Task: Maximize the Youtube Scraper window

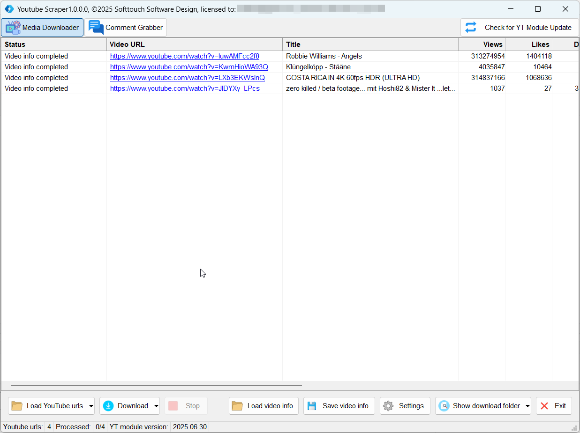Action: [x=538, y=9]
